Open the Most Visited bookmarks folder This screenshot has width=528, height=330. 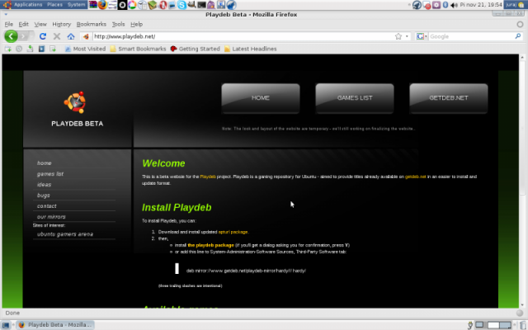tap(85, 49)
